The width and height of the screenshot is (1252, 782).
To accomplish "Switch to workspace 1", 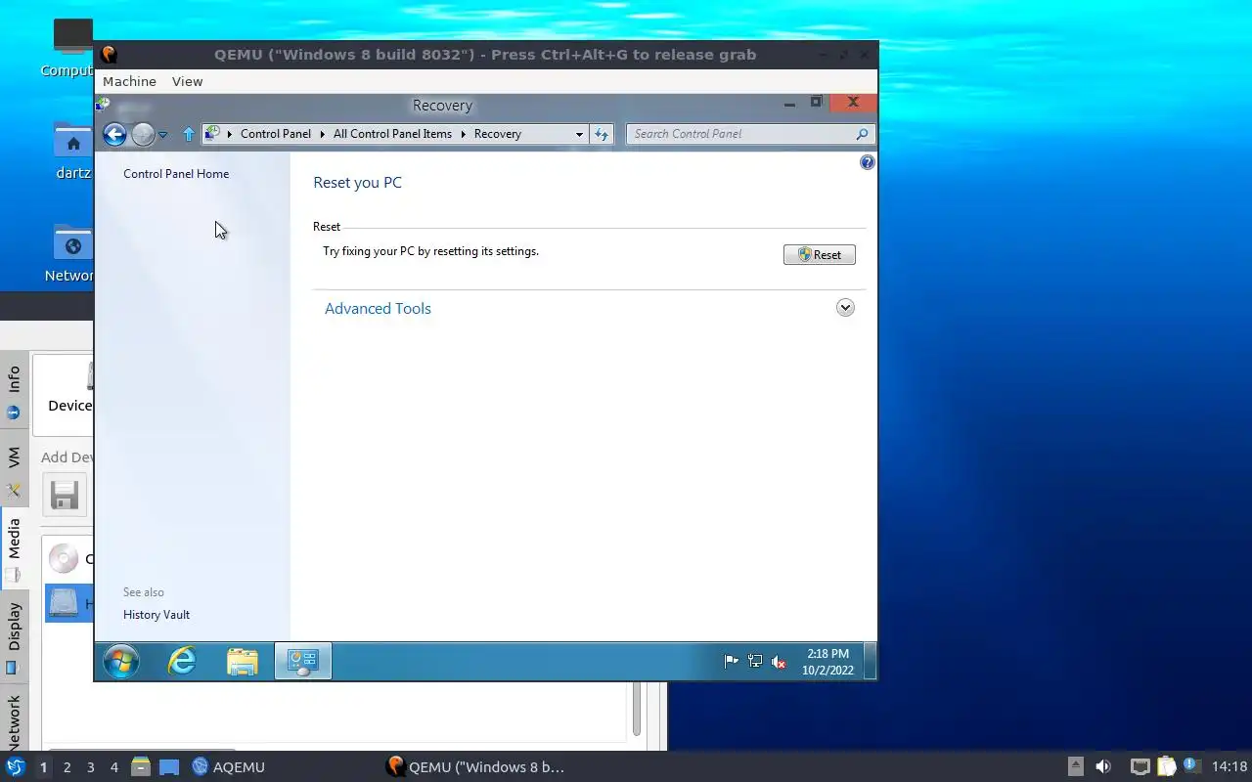I will (43, 767).
